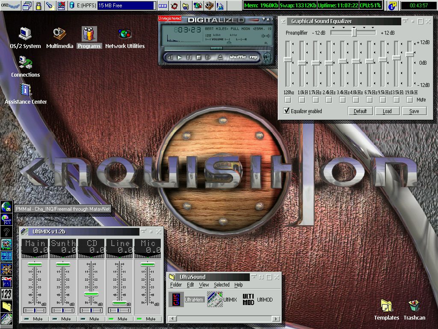Screen dimensions: 438x329
Task: Open the UltiMIX window system menu icon
Action: (x=24, y=232)
